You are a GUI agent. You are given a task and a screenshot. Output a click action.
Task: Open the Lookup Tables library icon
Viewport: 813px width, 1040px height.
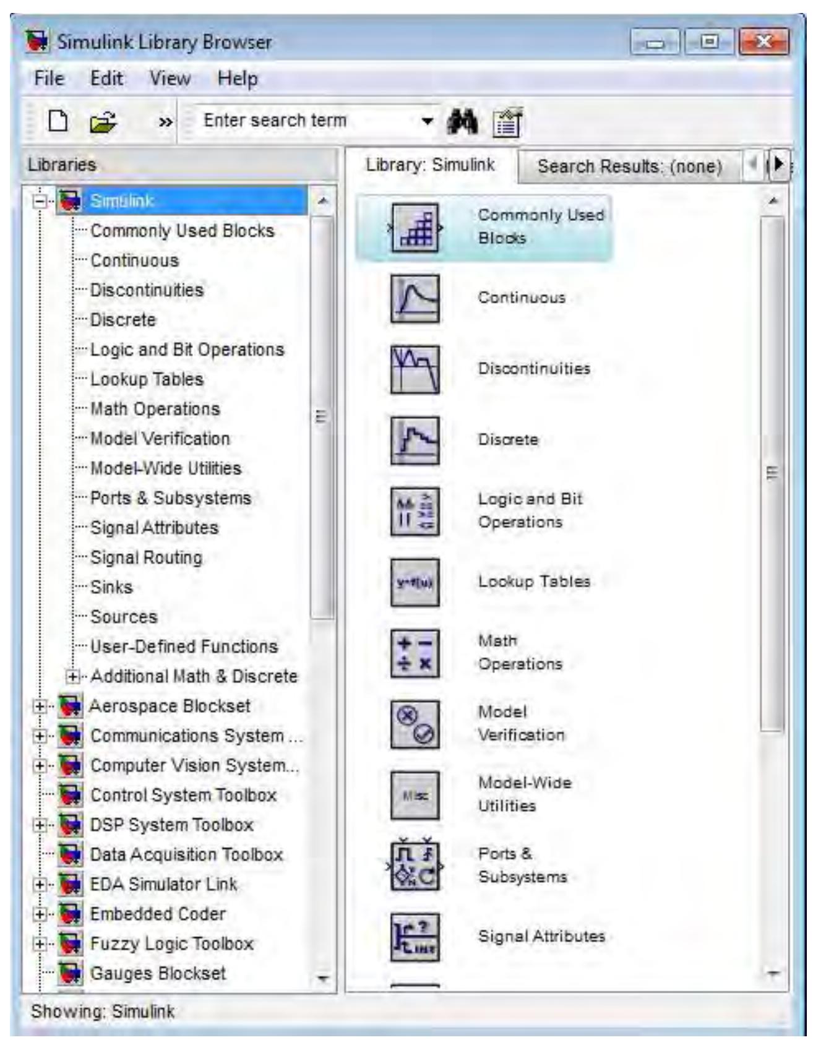click(415, 582)
